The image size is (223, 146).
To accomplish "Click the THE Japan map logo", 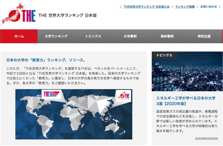I will 19,14.
